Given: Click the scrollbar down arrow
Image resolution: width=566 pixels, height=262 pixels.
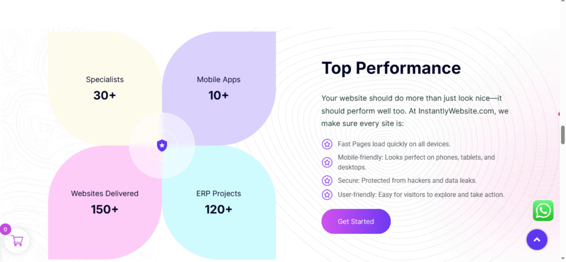Looking at the screenshot, I should click(563, 258).
